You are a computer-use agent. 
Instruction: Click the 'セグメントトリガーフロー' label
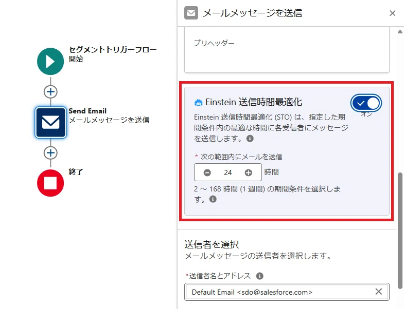click(x=113, y=49)
